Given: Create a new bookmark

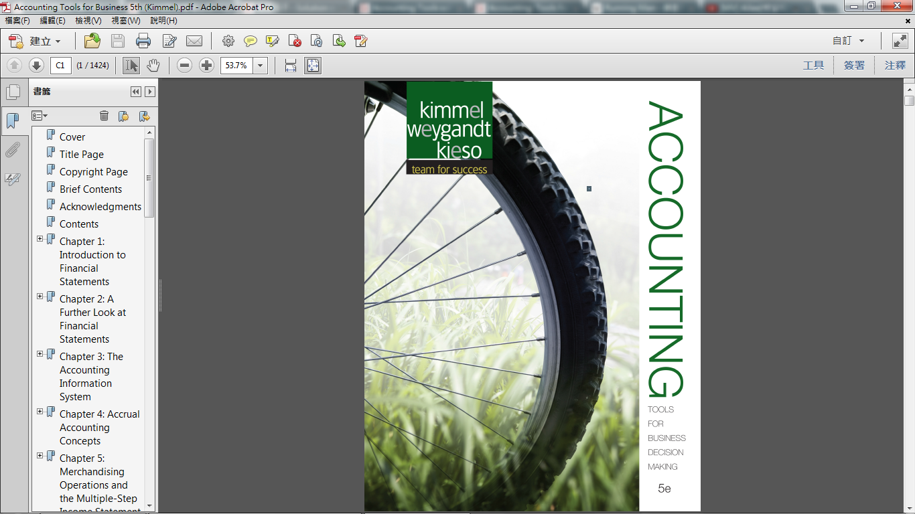Looking at the screenshot, I should tap(124, 116).
